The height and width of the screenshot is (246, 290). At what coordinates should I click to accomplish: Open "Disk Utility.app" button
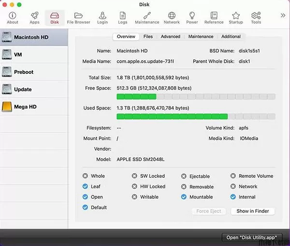click(x=251, y=237)
